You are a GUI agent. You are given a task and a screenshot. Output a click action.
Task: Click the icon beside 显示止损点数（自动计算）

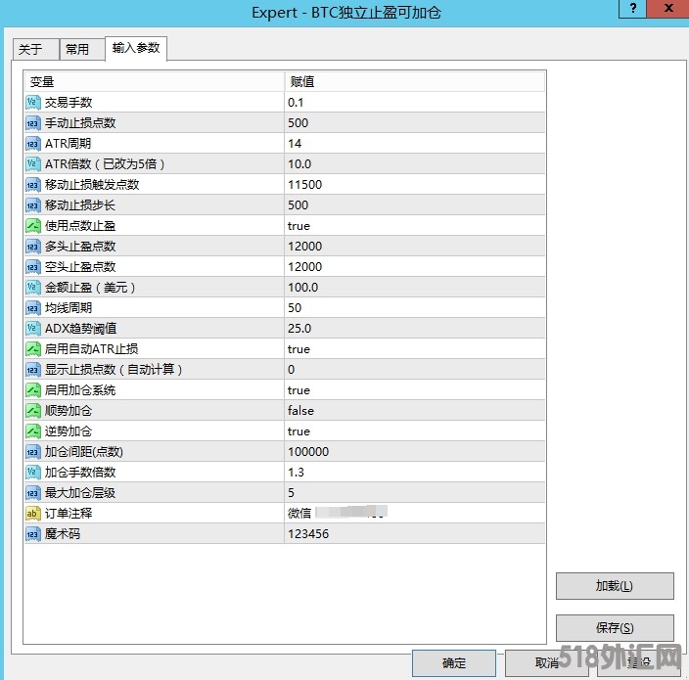coord(33,370)
